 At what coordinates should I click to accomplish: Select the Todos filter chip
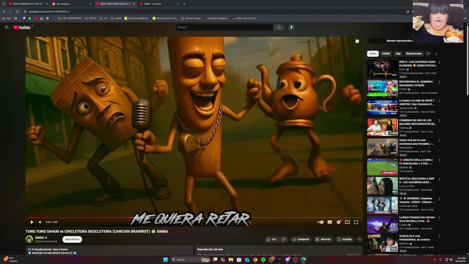373,54
